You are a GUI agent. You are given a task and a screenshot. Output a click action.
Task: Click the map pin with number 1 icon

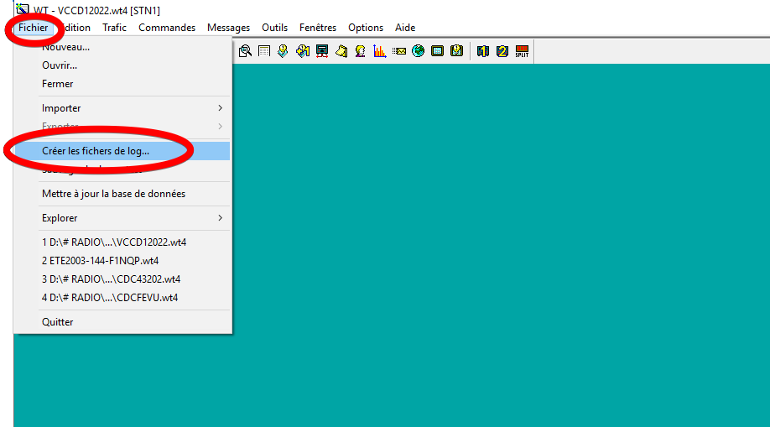303,51
